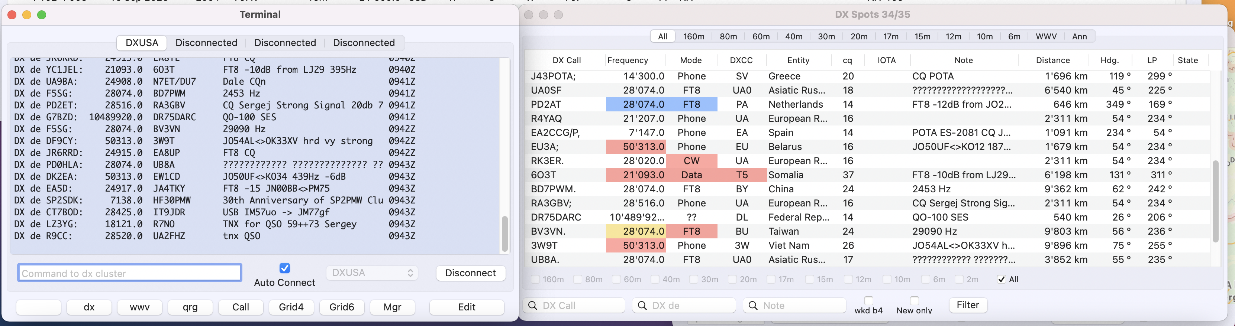The width and height of the screenshot is (1235, 326).
Task: Open the Ann tab in DX Spots
Action: 1080,36
